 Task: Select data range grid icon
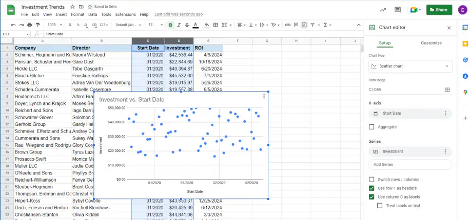[x=447, y=90]
